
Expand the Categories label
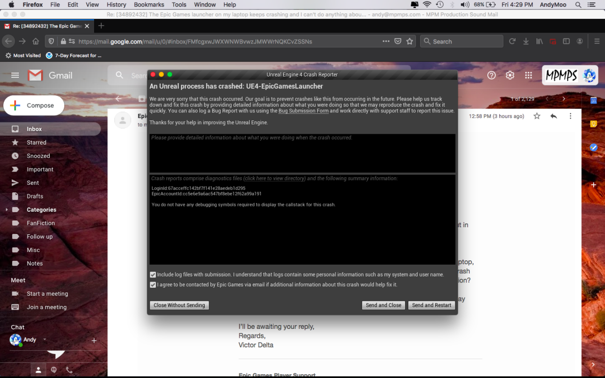(x=6, y=210)
